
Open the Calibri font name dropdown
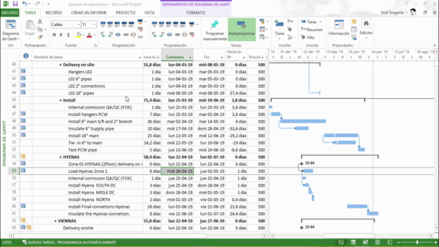(x=79, y=25)
